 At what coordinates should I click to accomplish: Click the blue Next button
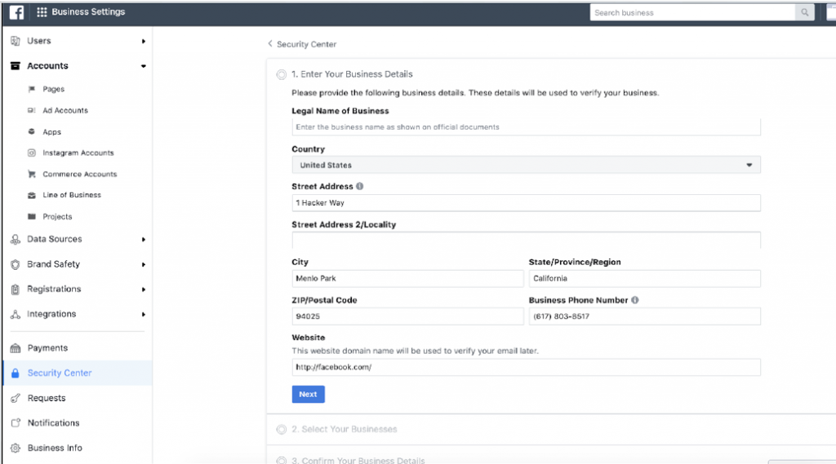(x=308, y=394)
